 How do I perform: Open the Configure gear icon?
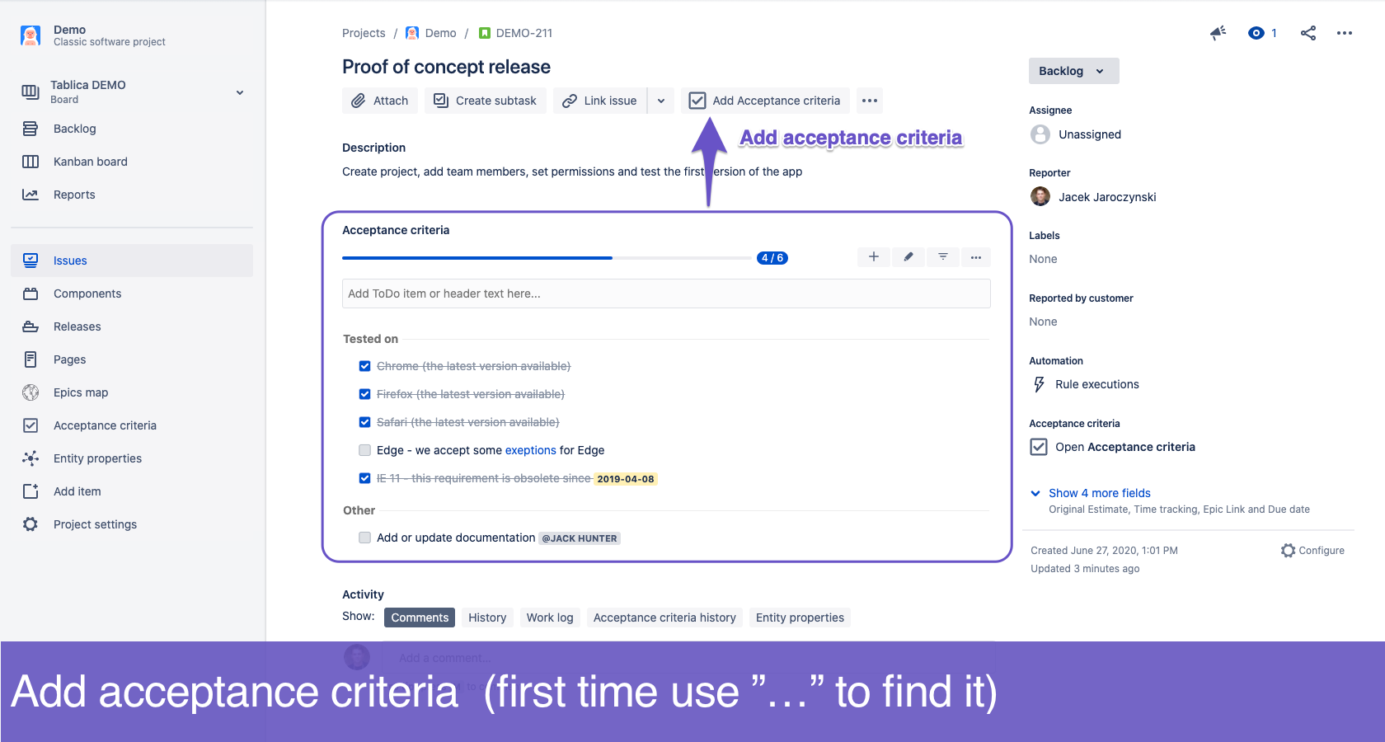click(1289, 550)
